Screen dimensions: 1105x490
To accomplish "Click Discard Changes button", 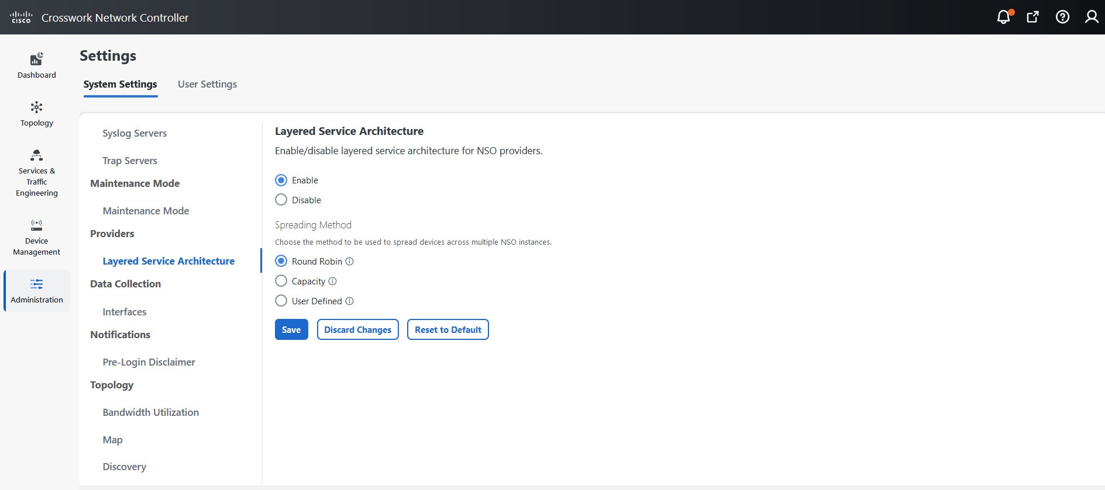I will [358, 329].
